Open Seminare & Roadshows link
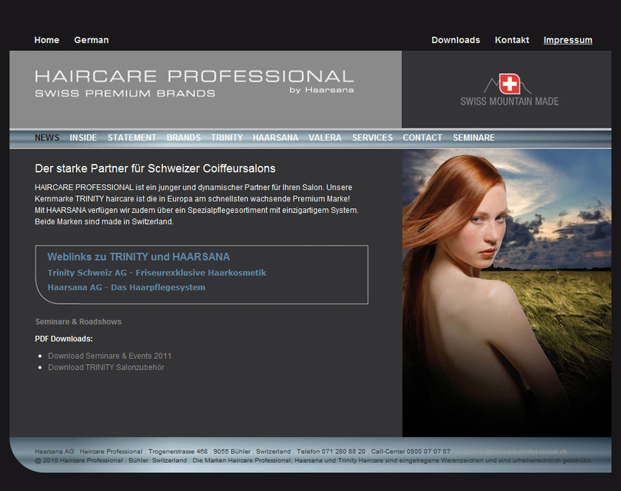This screenshot has height=491, width=621. 79,322
